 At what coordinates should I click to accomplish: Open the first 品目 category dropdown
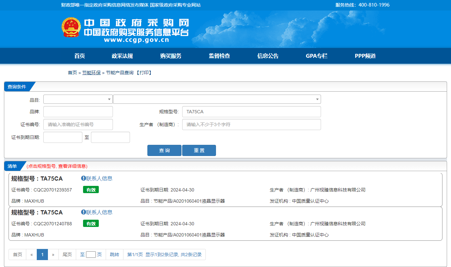coord(78,99)
